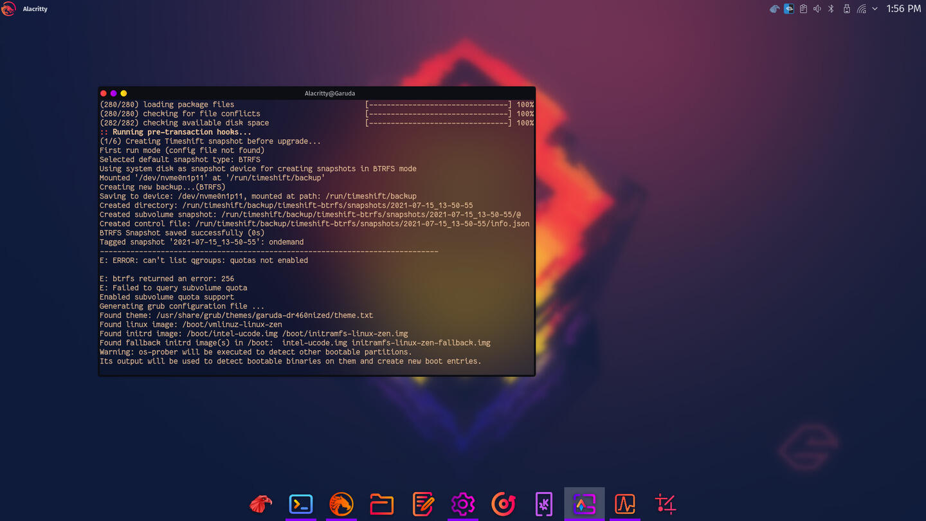Click the 'Using system disk as snapshot device' line

pos(258,169)
